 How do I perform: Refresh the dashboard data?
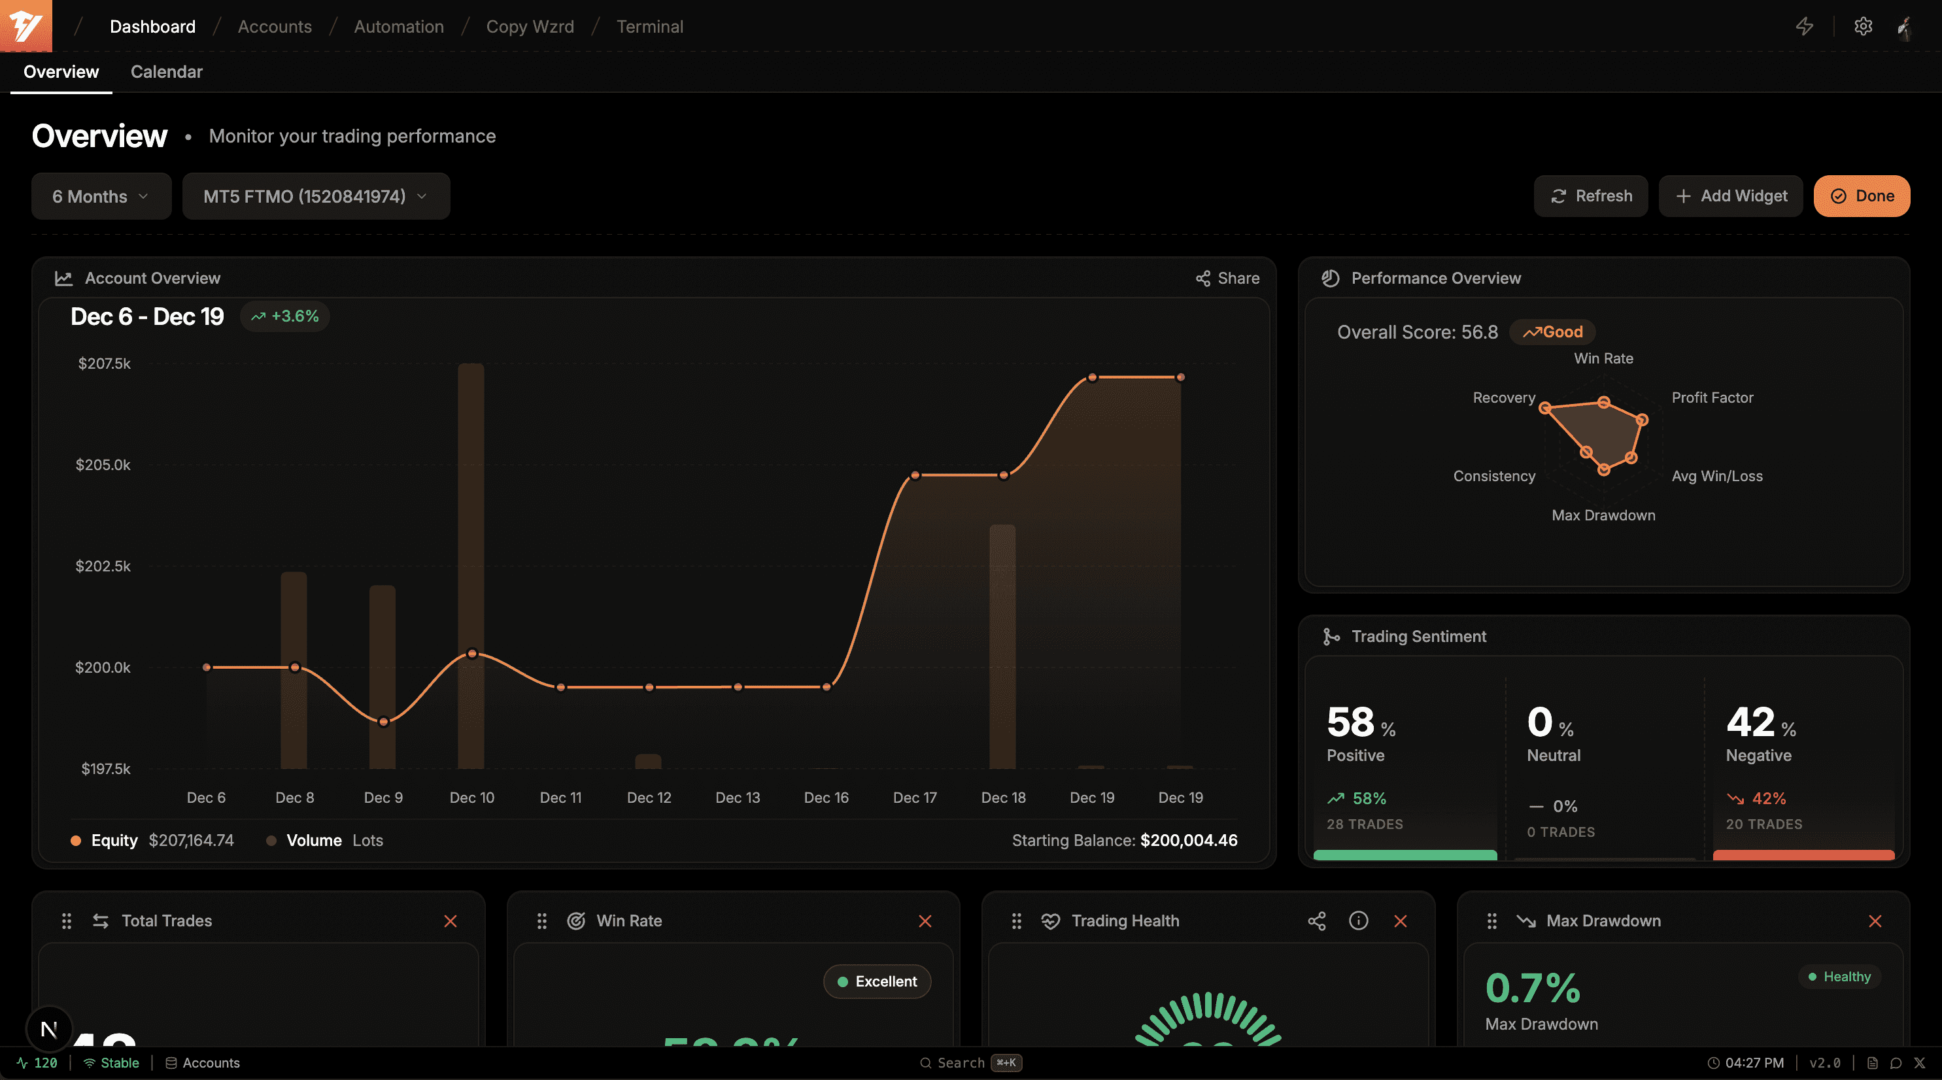click(x=1591, y=196)
